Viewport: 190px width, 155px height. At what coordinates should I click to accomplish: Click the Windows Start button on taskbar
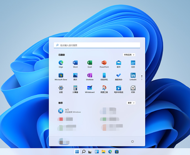point(77,152)
